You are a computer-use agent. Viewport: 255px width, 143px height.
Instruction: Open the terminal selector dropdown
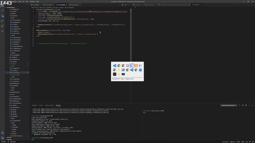pyautogui.click(x=228, y=105)
